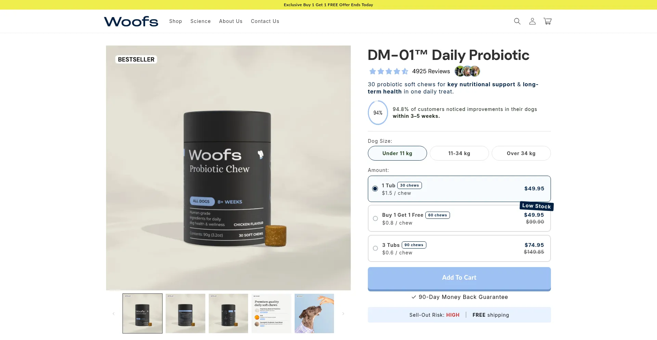This screenshot has height=340, width=657.
Task: Open the search icon in header
Action: pos(517,21)
